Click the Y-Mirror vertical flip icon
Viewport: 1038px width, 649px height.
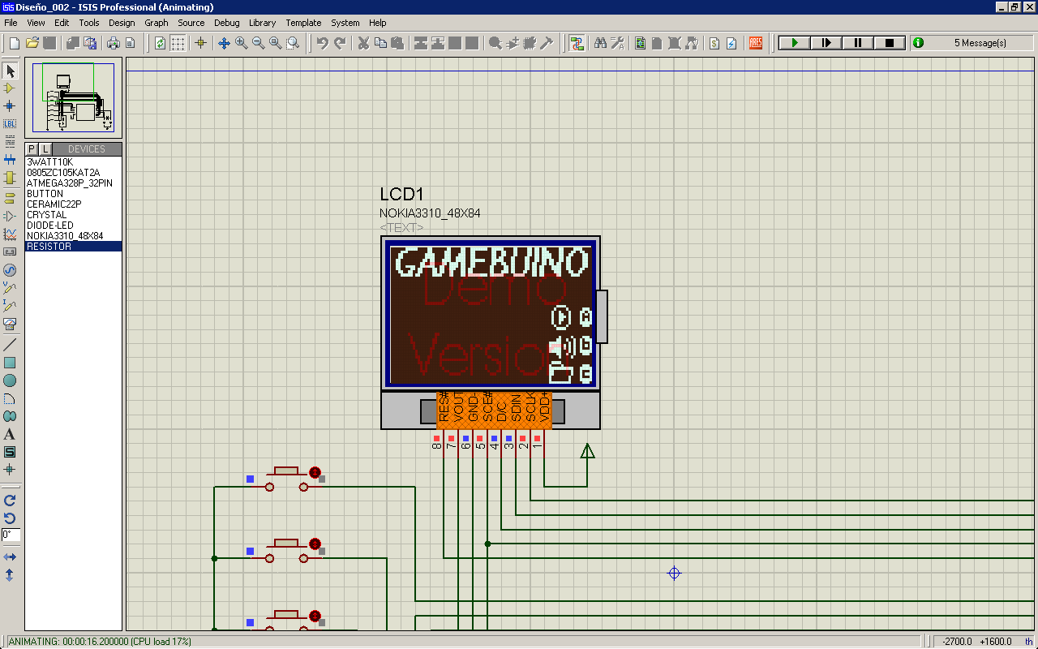(10, 574)
